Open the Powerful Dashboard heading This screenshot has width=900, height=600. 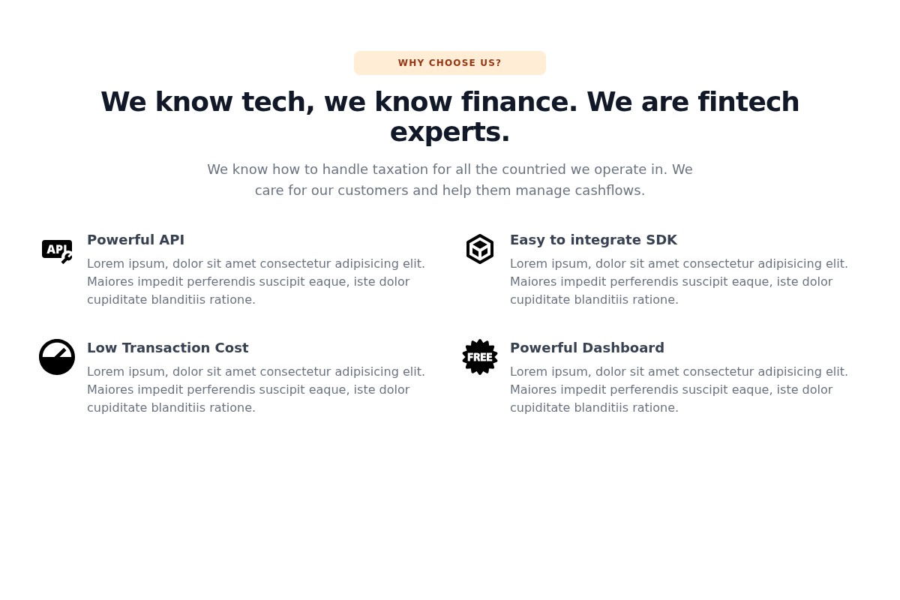click(x=587, y=347)
